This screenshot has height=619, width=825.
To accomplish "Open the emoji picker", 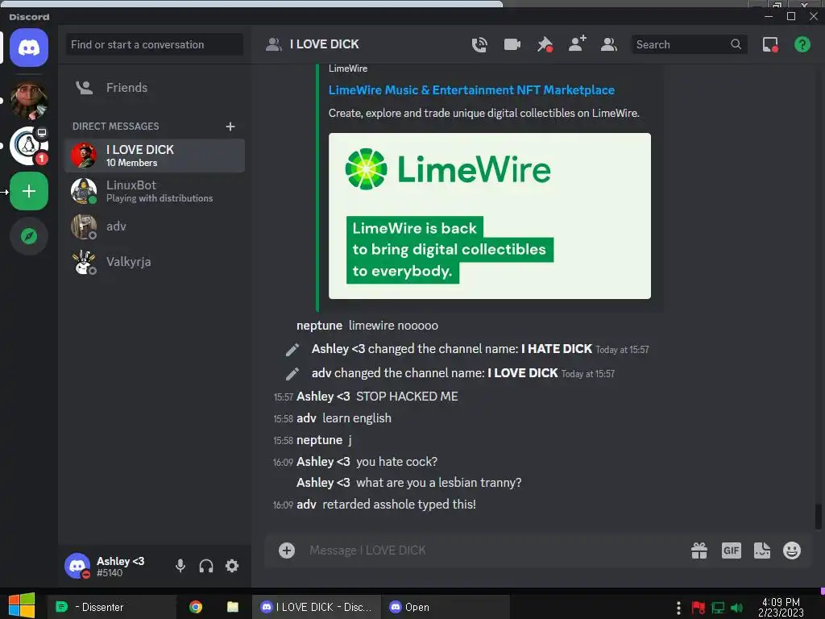I will [x=792, y=550].
